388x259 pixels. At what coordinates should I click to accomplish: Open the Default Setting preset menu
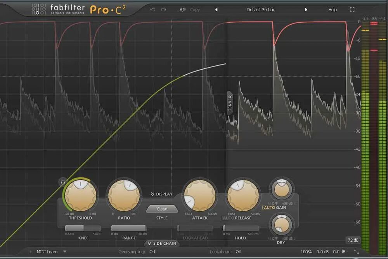click(261, 10)
